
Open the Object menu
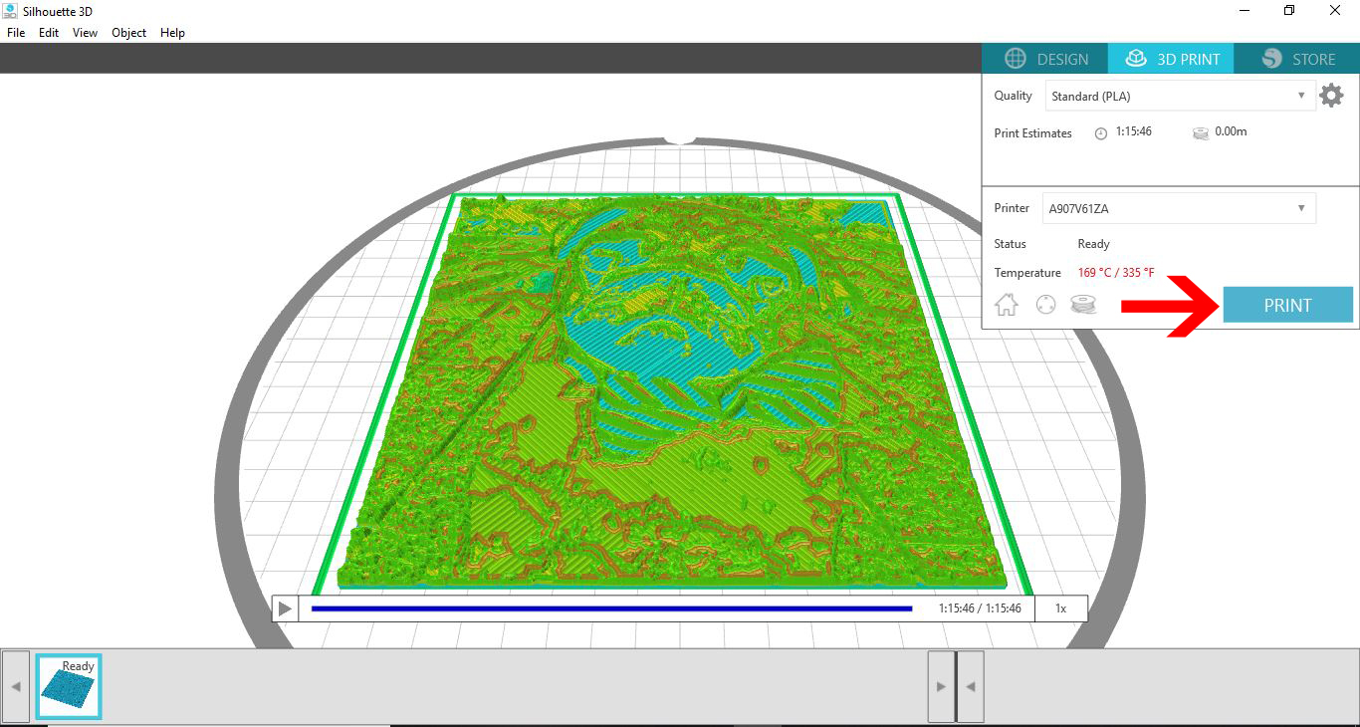coord(129,33)
